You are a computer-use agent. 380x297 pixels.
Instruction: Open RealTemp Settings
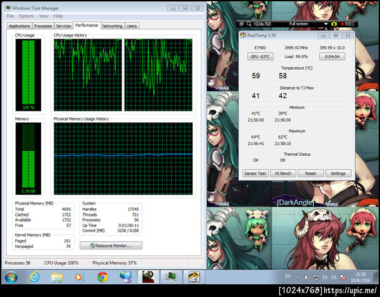pos(338,174)
